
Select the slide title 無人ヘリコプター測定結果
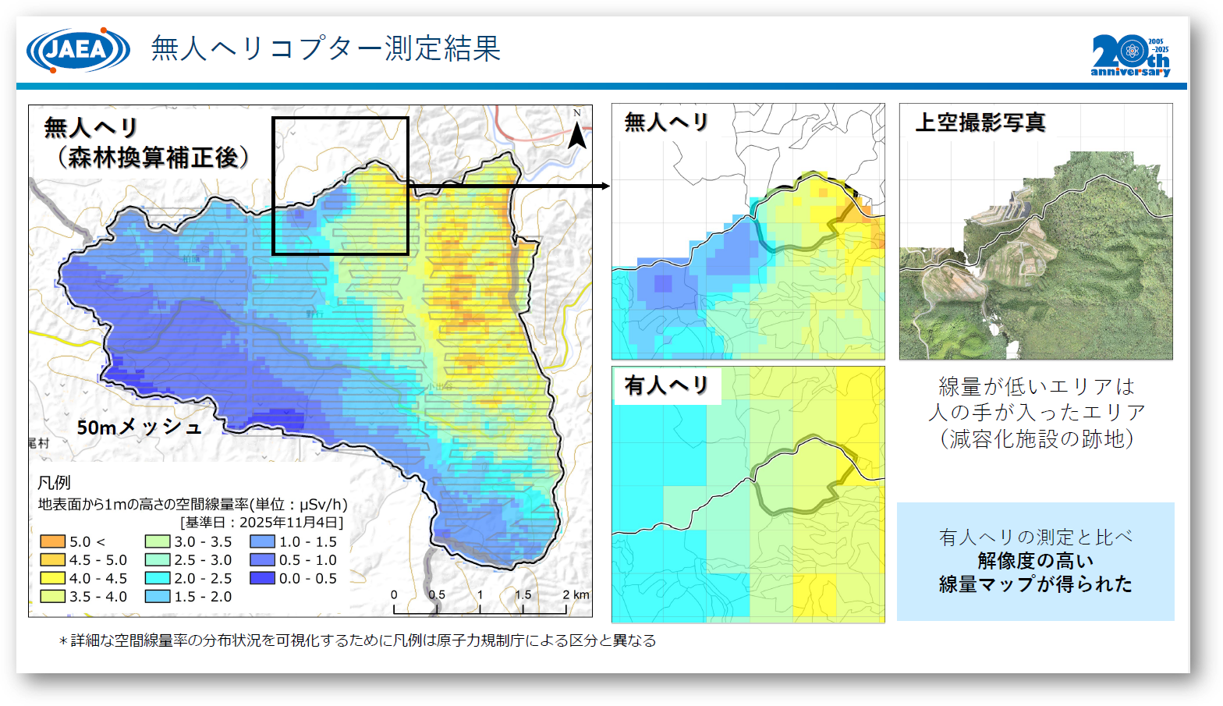coord(325,48)
